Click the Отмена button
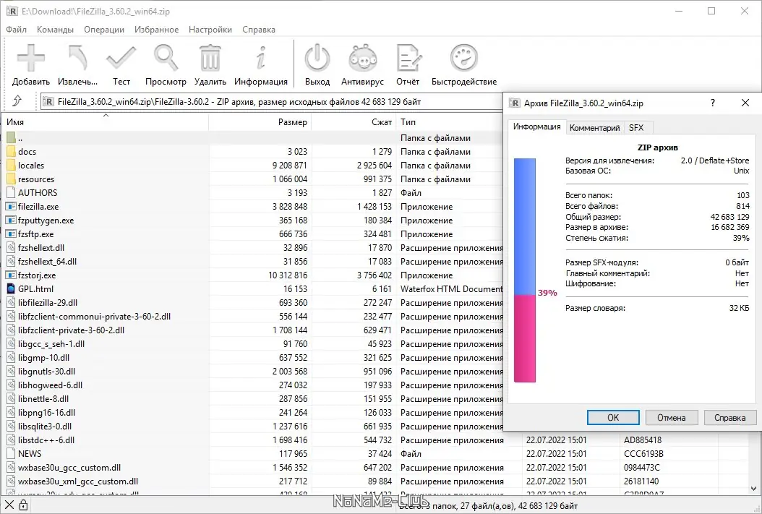 [x=671, y=418]
